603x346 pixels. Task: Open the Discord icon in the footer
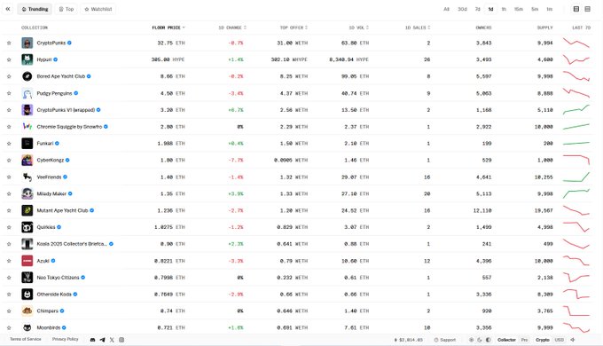pos(93,340)
